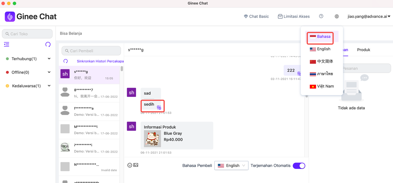Expand the Offline(0) group
The image size is (393, 183).
coord(49,72)
